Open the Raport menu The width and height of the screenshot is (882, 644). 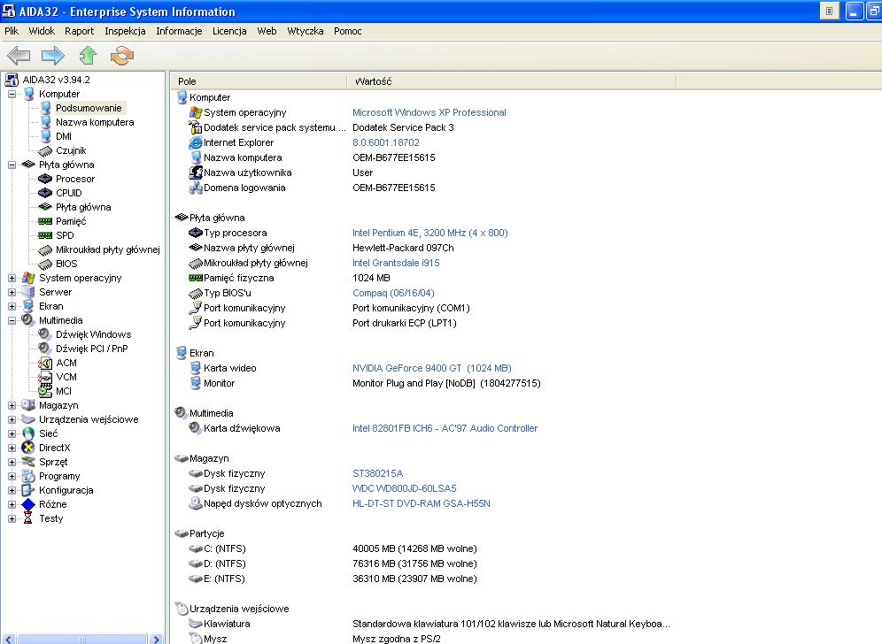click(79, 31)
